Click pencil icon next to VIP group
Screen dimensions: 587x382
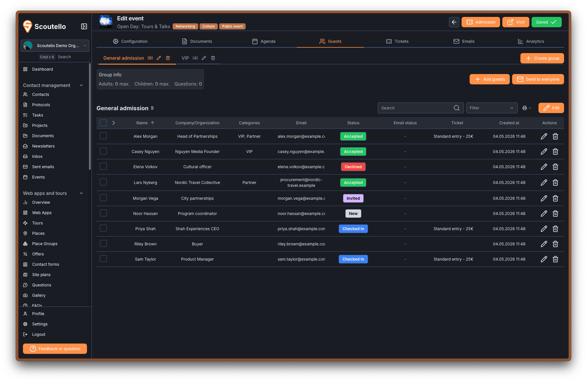click(204, 58)
